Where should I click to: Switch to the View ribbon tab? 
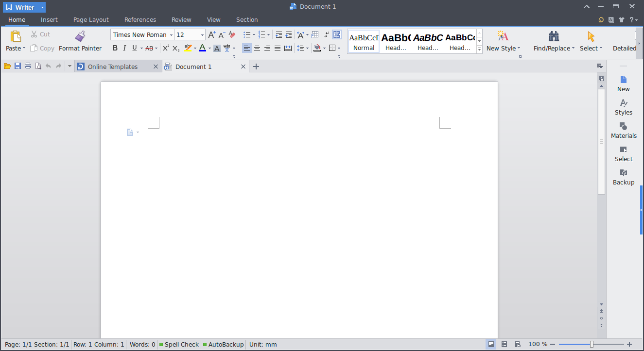coord(214,20)
